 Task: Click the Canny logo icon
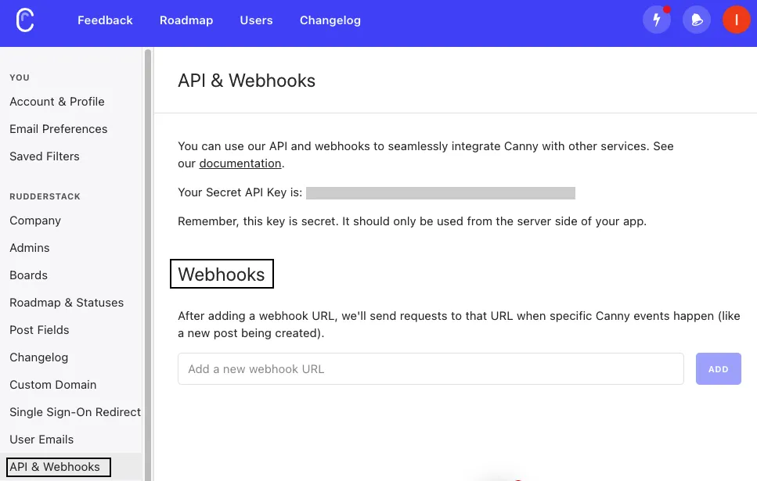pyautogui.click(x=24, y=20)
